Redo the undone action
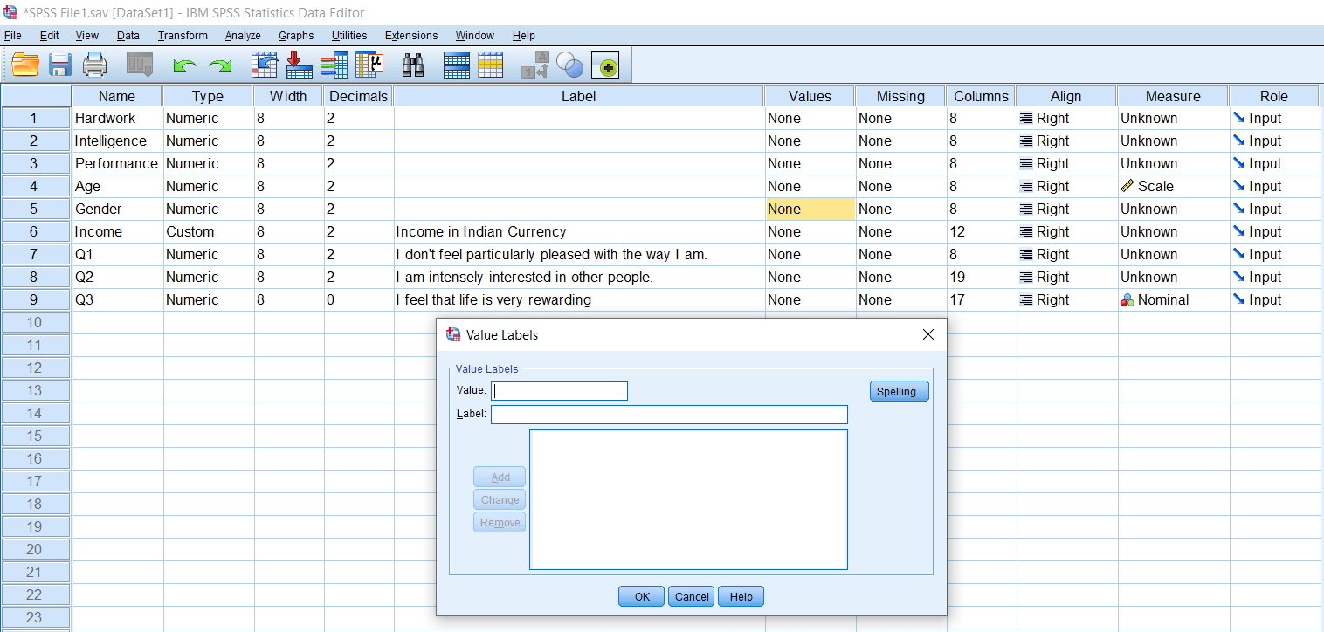Image resolution: width=1324 pixels, height=632 pixels. pyautogui.click(x=218, y=64)
